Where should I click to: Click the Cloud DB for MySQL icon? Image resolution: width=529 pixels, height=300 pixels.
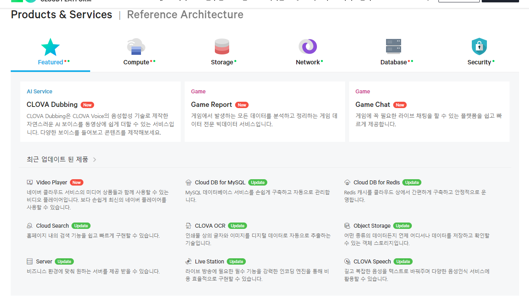tap(189, 182)
